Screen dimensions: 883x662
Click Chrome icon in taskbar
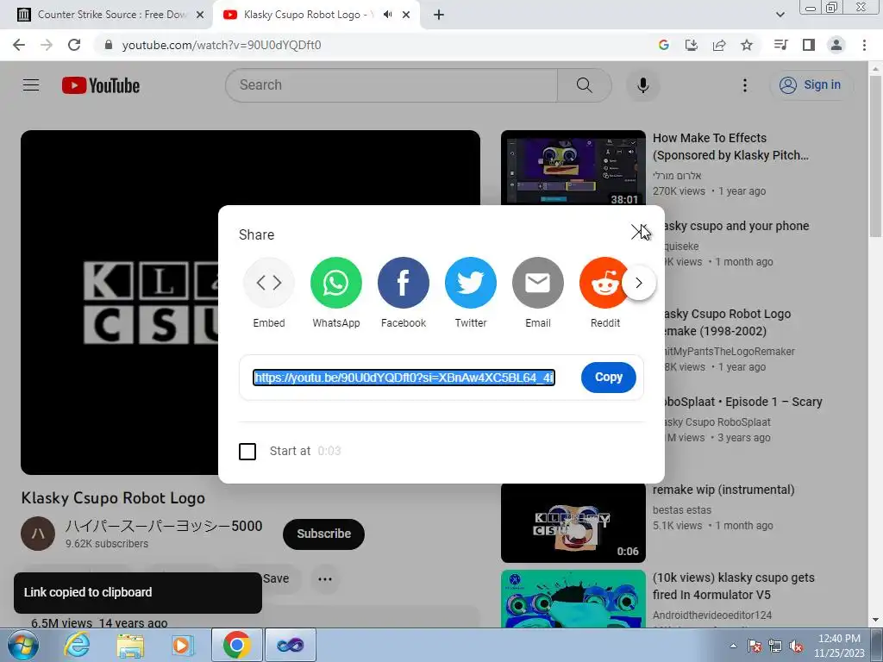[236, 645]
